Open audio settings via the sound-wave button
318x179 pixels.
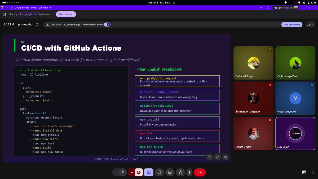click(x=116, y=172)
